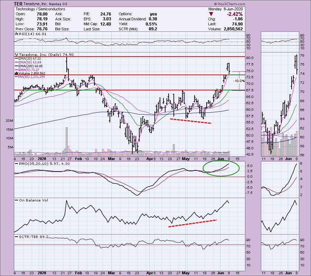311x276 pixels.
Task: Click the EMA(5) 73.27 legend entry
Action: (x=29, y=70)
